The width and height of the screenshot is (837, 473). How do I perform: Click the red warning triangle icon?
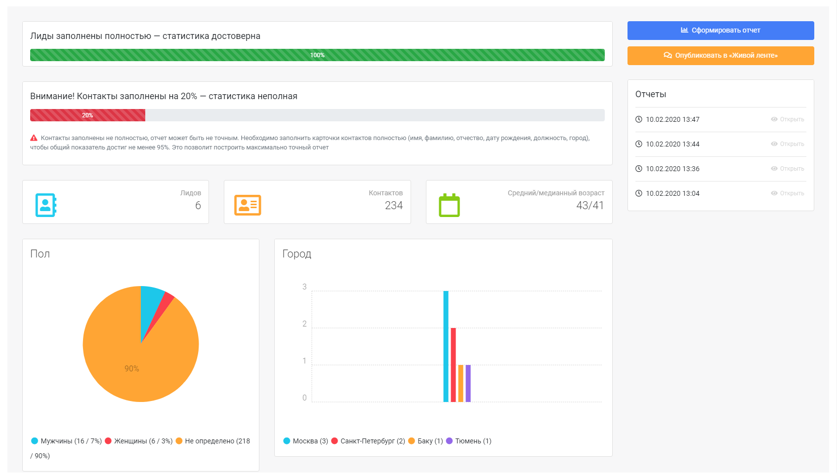pos(34,138)
